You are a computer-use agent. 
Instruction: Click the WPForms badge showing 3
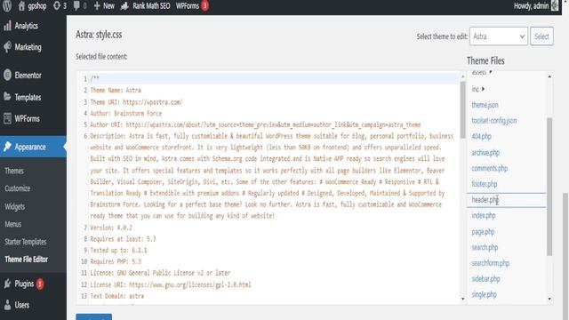[205, 6]
